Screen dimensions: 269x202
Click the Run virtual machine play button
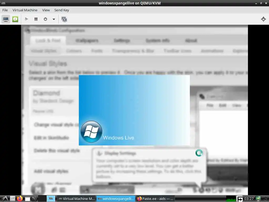click(27, 19)
